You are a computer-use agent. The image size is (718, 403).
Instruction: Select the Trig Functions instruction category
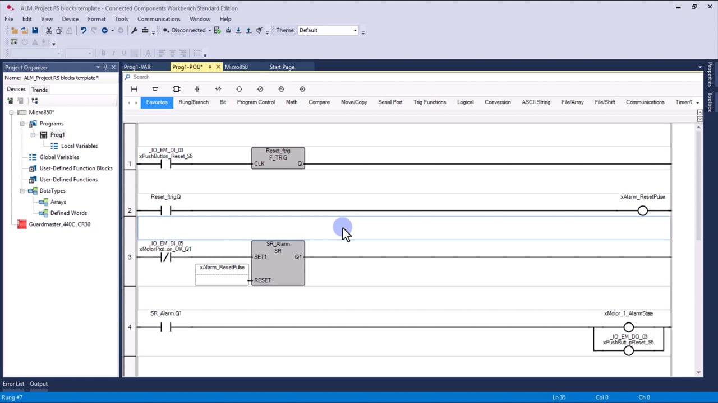(430, 102)
